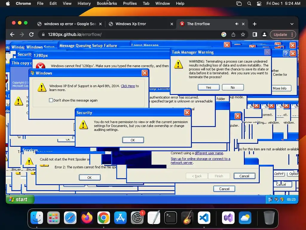Open the Bookmarks menu

click(x=107, y=4)
